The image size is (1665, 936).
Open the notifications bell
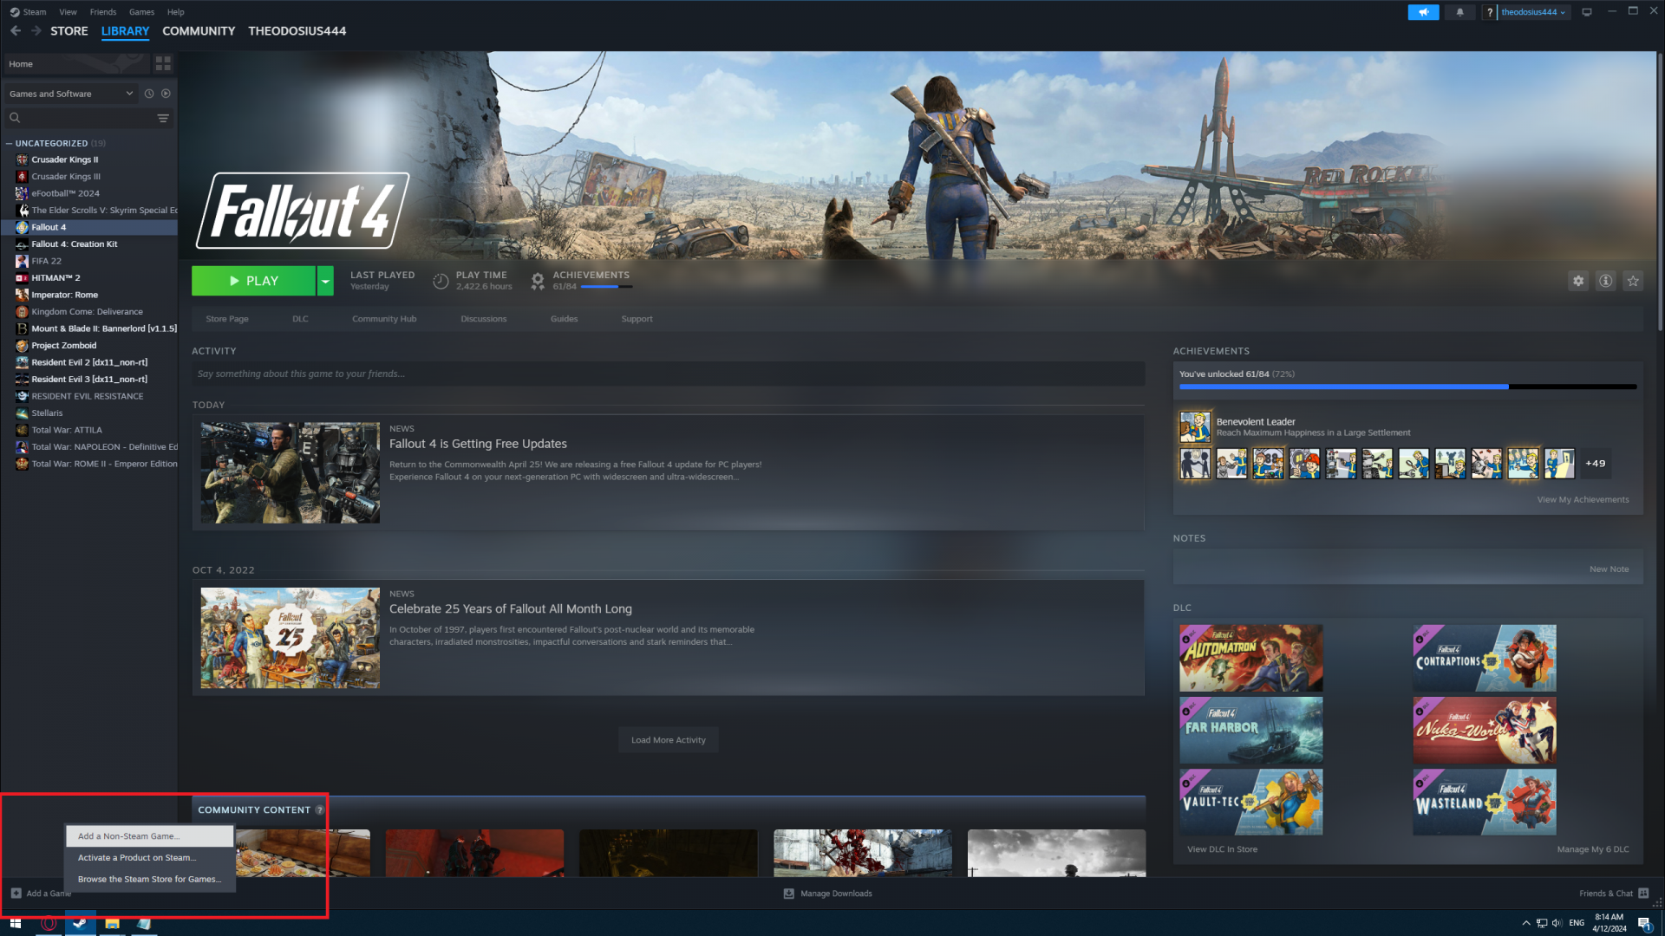click(1459, 12)
